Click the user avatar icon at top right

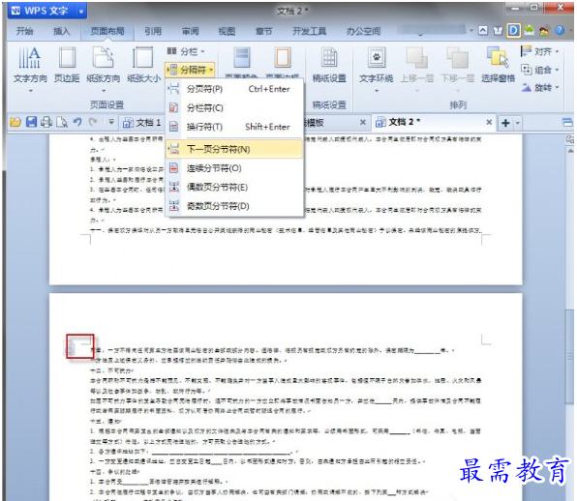coord(544,31)
